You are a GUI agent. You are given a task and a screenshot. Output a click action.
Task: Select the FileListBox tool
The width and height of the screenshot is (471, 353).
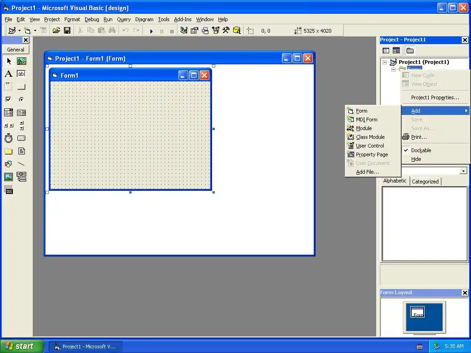click(21, 151)
